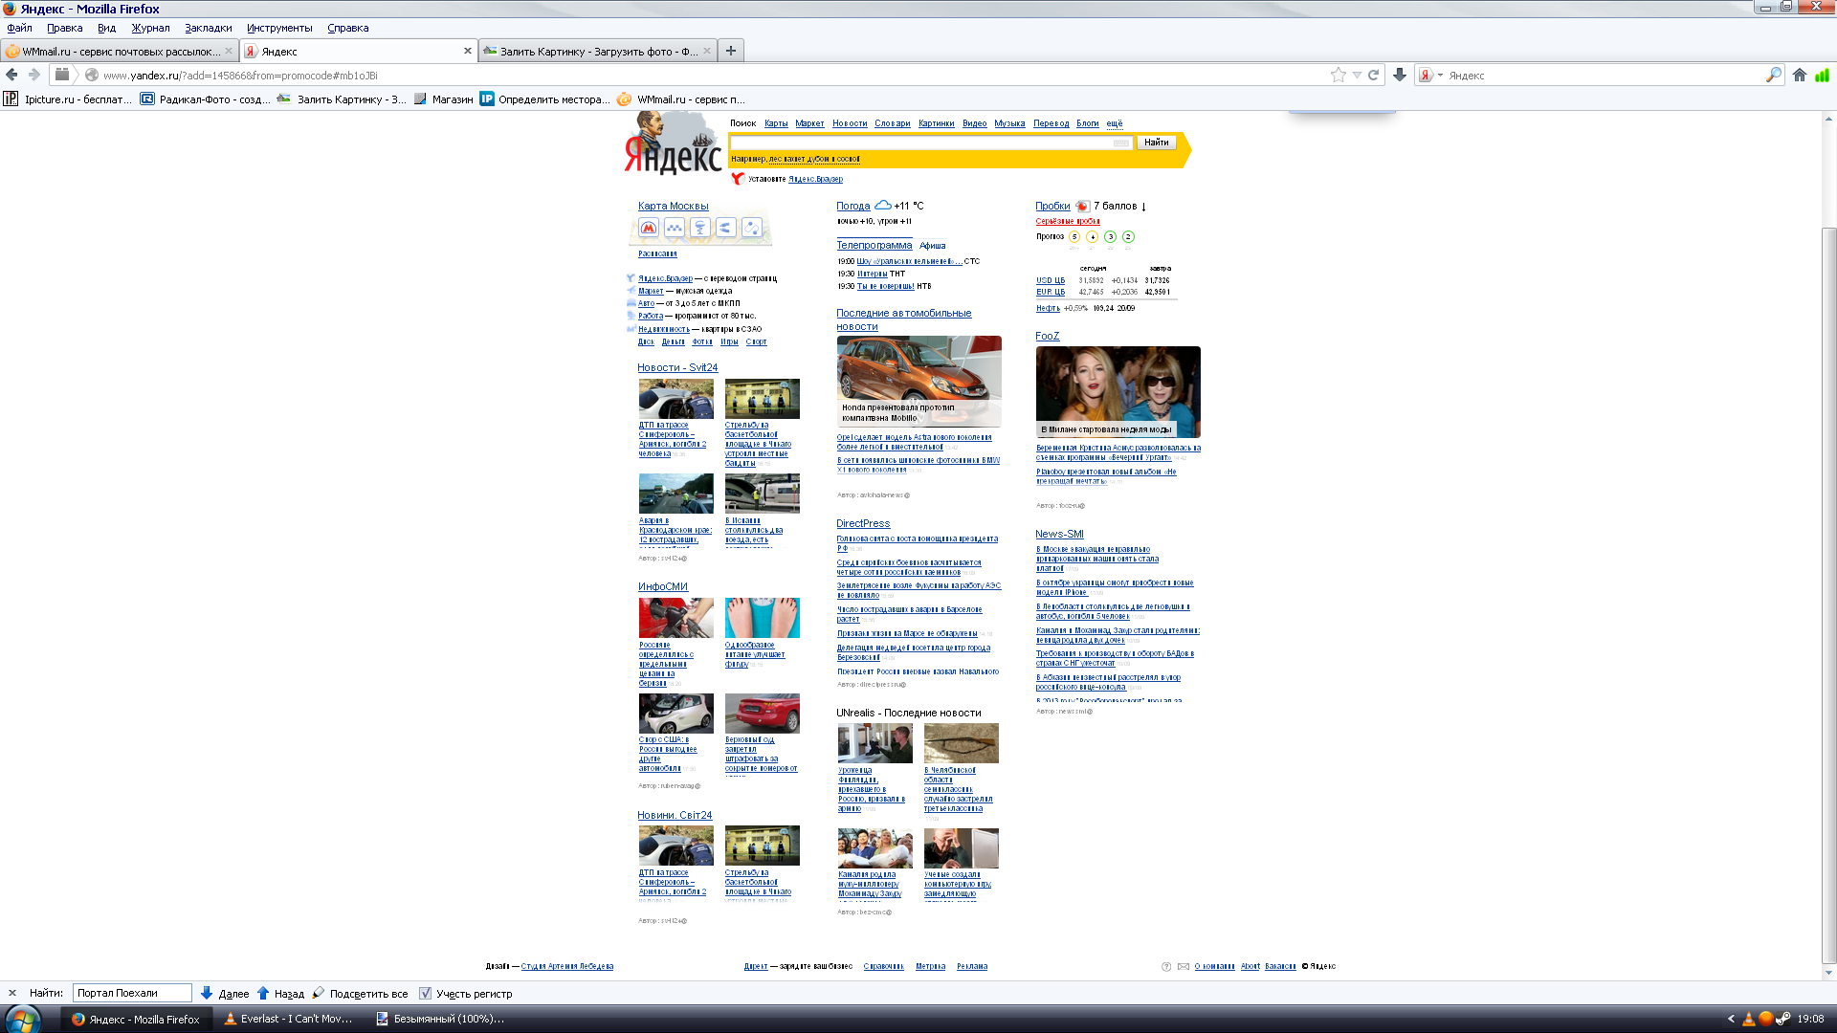Viewport: 1837px width, 1033px height.
Task: Go back with the browser back arrow
Action: click(x=11, y=75)
